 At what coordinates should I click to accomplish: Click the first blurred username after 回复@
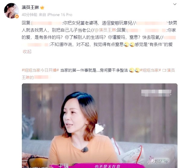pos(47,23)
